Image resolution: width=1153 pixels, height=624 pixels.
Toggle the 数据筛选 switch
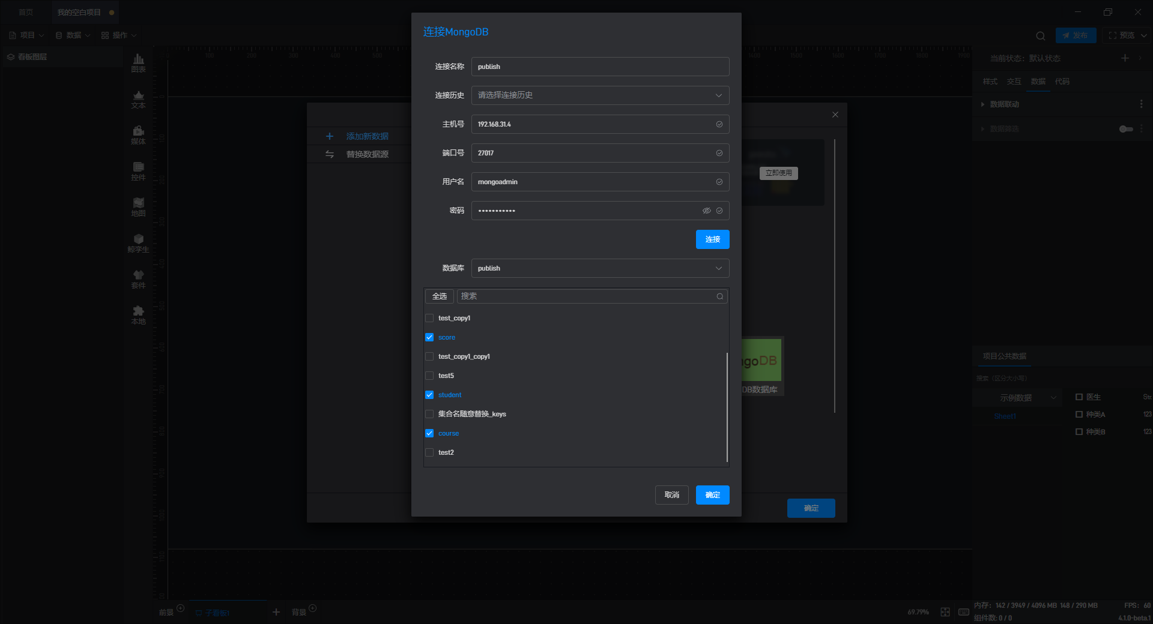pos(1126,129)
